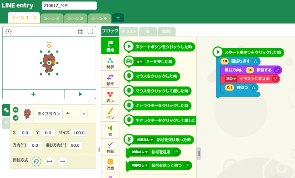This screenshot has height=178, width=295.
Task: Select the ペン (Pen) block category
Action: pos(110,114)
